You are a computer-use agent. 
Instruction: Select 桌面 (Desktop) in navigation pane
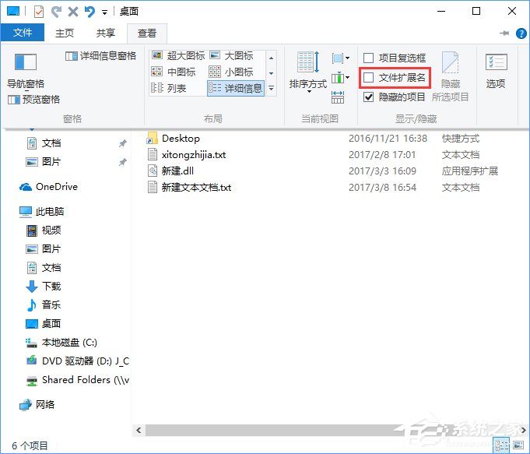click(44, 324)
